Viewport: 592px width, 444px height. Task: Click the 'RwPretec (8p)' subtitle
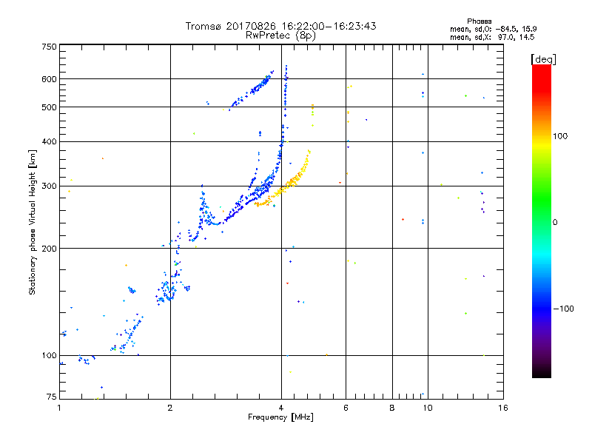280,36
